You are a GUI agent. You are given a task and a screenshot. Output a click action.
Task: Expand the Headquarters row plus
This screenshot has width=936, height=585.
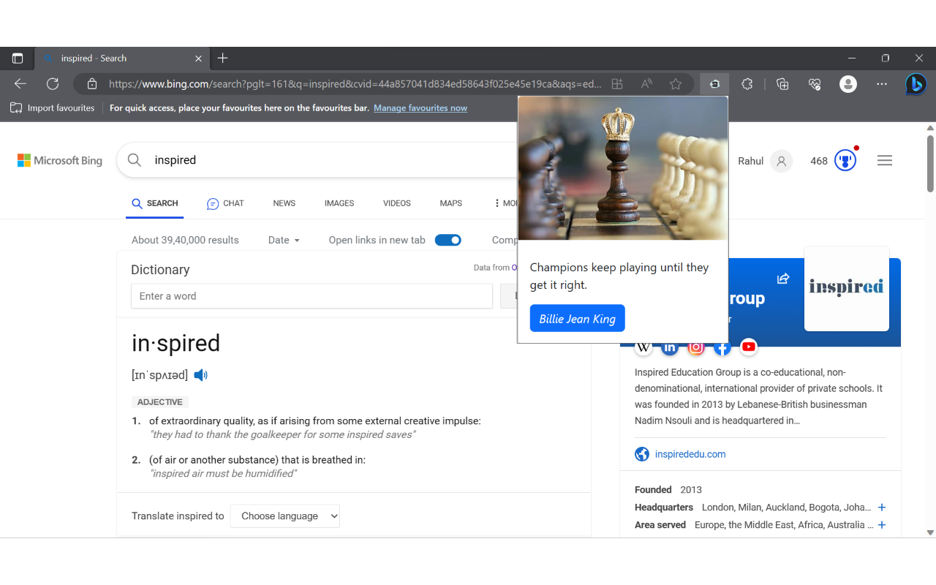coord(882,507)
